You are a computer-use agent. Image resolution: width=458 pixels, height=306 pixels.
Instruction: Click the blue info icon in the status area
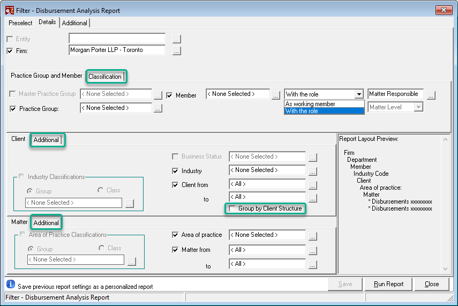pyautogui.click(x=11, y=284)
